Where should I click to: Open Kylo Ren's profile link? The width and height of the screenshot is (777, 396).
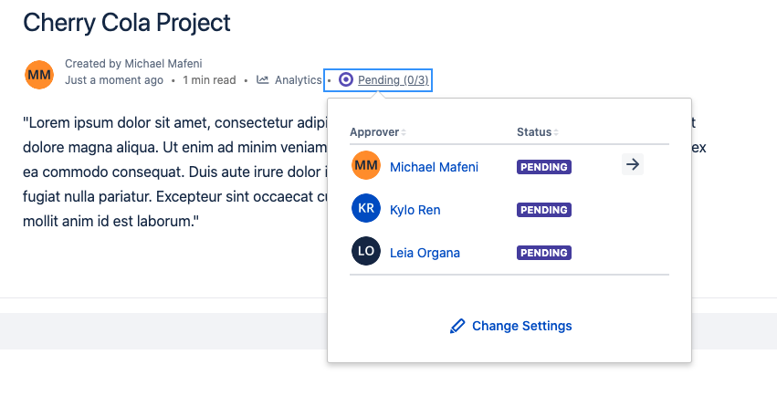pos(415,210)
